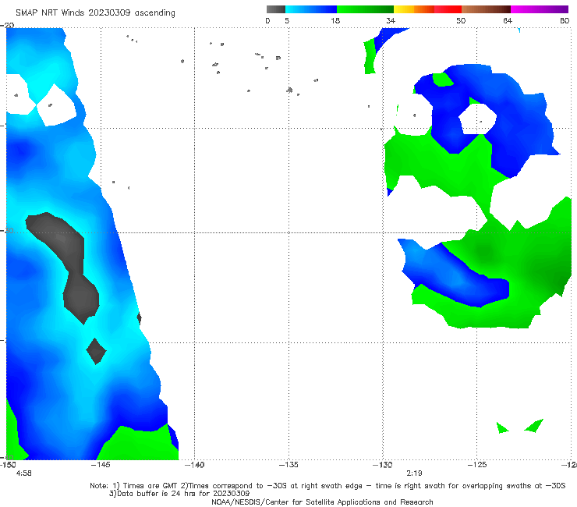Click the gray 0-5 segment of color bar
Viewport: 577px width, 507px height.
(276, 9)
